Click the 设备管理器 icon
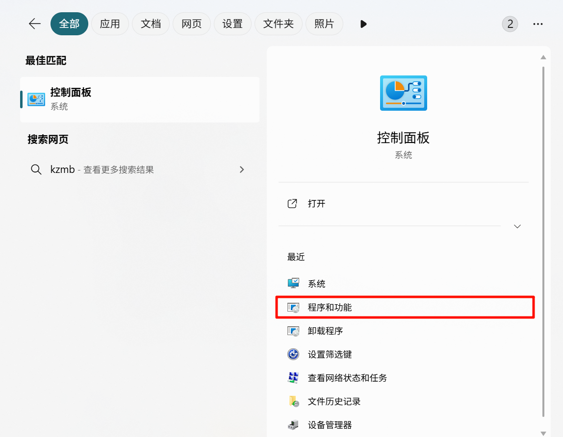This screenshot has height=437, width=563. click(x=293, y=425)
